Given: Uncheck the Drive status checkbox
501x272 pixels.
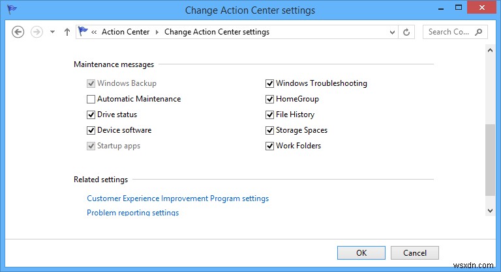Looking at the screenshot, I should click(x=91, y=115).
